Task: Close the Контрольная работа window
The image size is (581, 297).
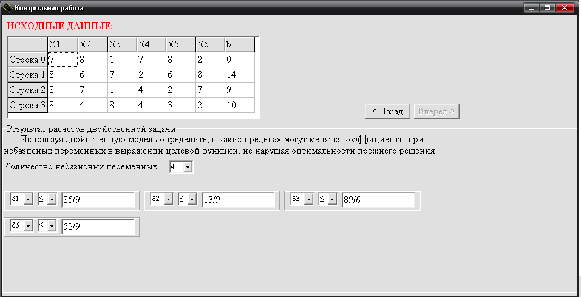Action: tap(565, 8)
